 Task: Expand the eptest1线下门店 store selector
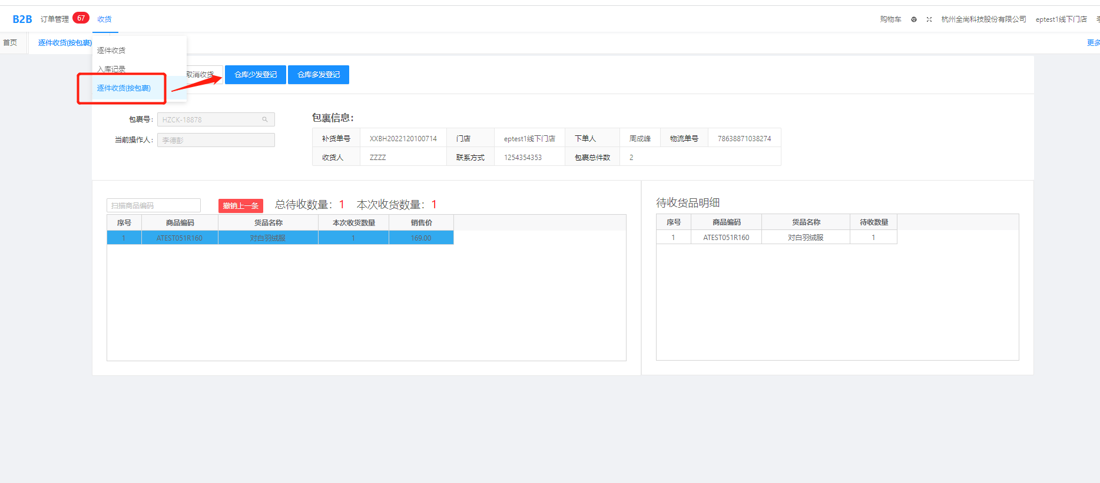point(1061,19)
